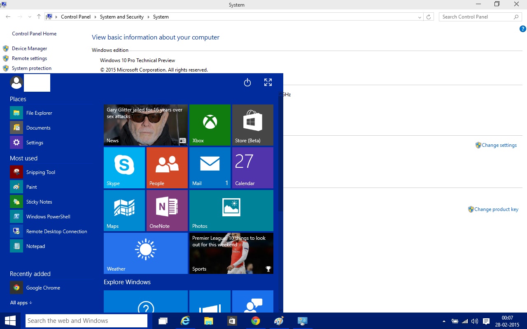
Task: Open Device Manager link
Action: (30, 49)
